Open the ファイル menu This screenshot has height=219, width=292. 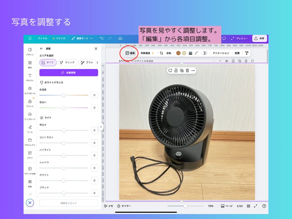[x=42, y=39]
